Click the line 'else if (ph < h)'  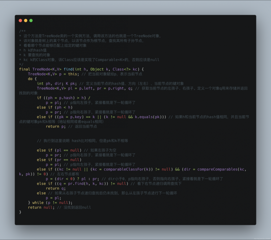tap(55, 107)
